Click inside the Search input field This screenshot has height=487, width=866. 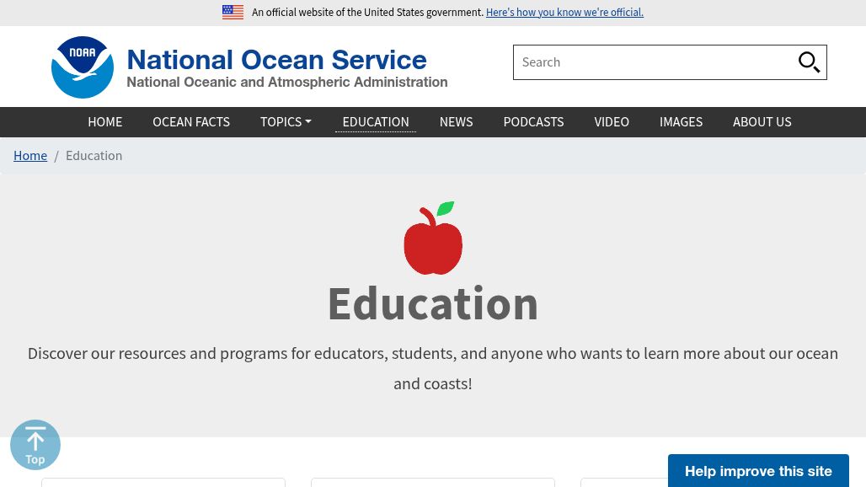pos(657,62)
